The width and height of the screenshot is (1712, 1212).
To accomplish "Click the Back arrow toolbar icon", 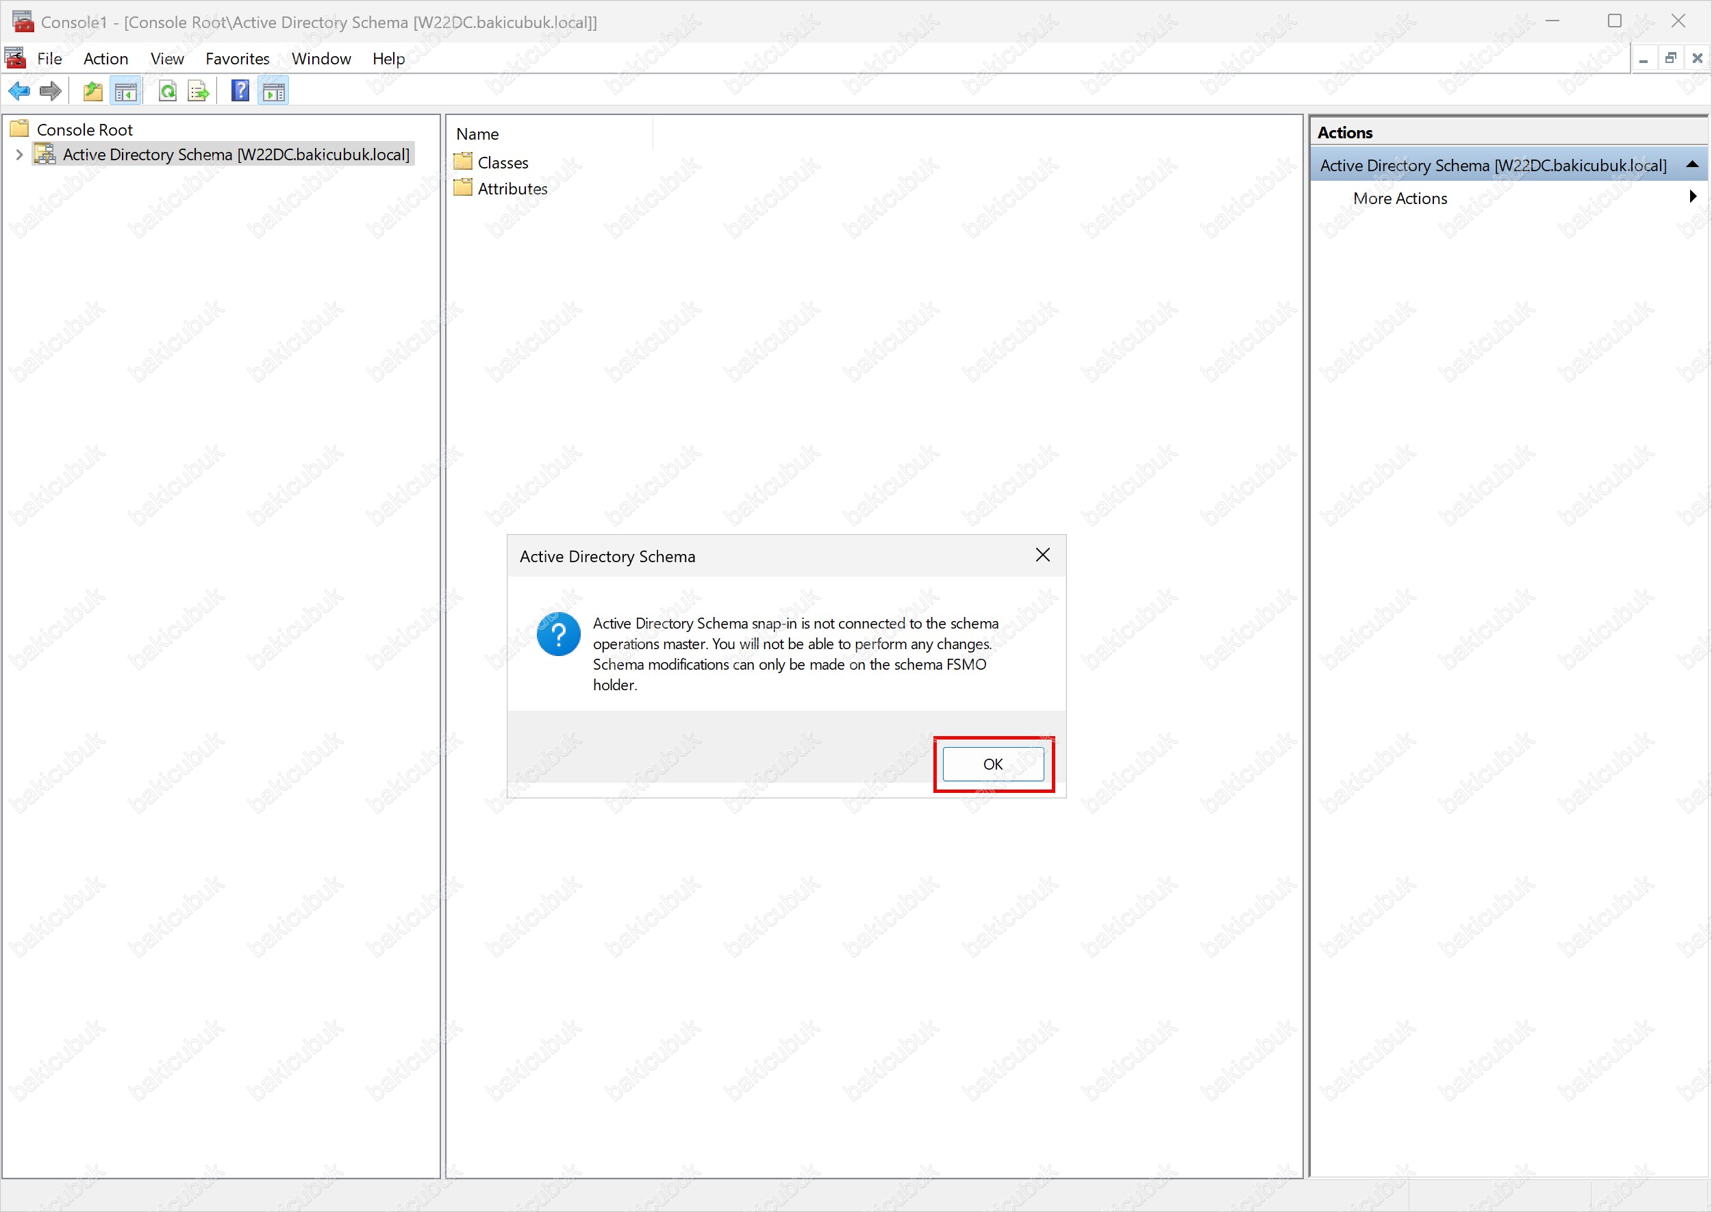I will (x=18, y=91).
